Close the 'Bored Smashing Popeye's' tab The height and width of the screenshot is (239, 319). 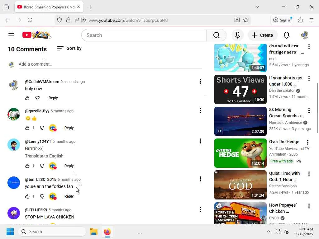click(79, 7)
